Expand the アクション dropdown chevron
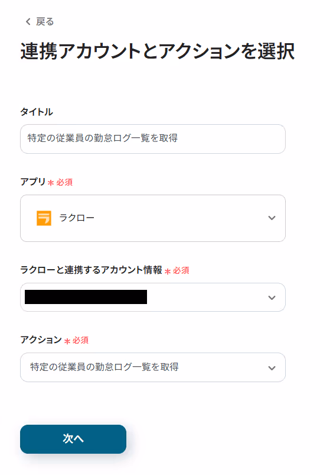The width and height of the screenshot is (320, 475). tap(272, 368)
